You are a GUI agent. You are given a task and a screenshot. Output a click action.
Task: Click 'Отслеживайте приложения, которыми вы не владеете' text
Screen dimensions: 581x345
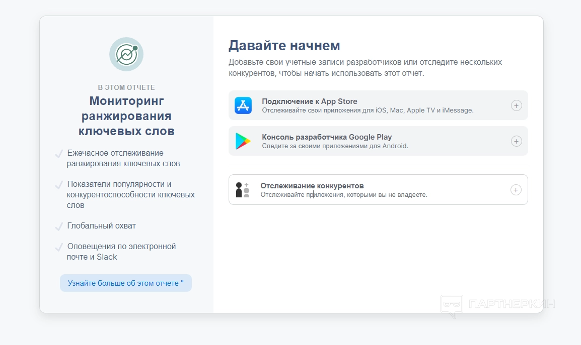[x=344, y=194]
